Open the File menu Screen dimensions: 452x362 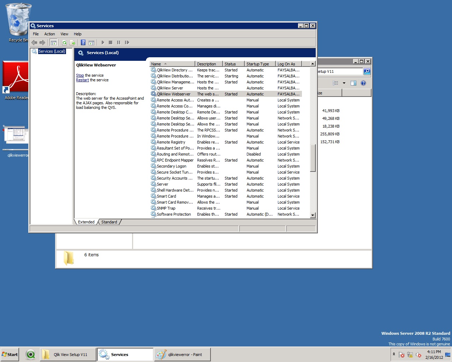click(36, 34)
